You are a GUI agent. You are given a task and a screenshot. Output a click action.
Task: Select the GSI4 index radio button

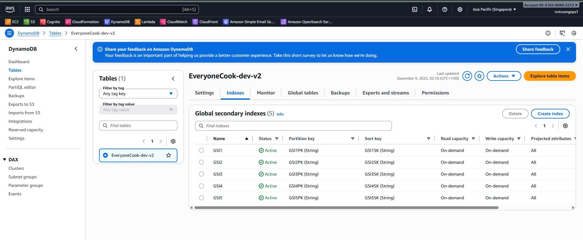[x=201, y=186]
